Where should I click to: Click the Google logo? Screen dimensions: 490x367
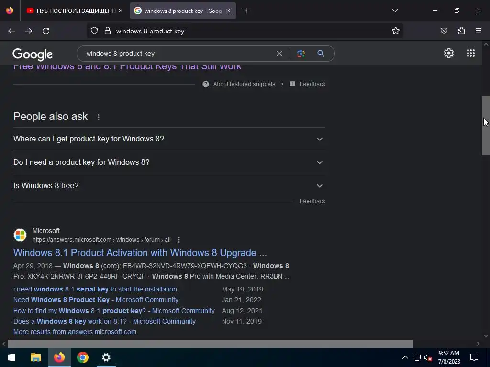[33, 54]
